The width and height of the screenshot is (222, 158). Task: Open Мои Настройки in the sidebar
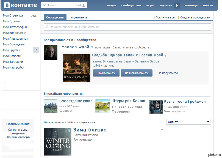[x=13, y=67]
